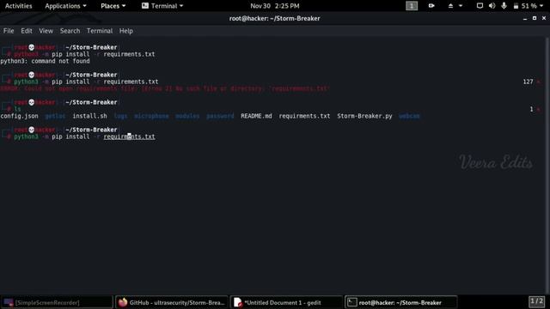This screenshot has width=550, height=309.
Task: Open the system menu arrow after battery
Action: pos(541,6)
